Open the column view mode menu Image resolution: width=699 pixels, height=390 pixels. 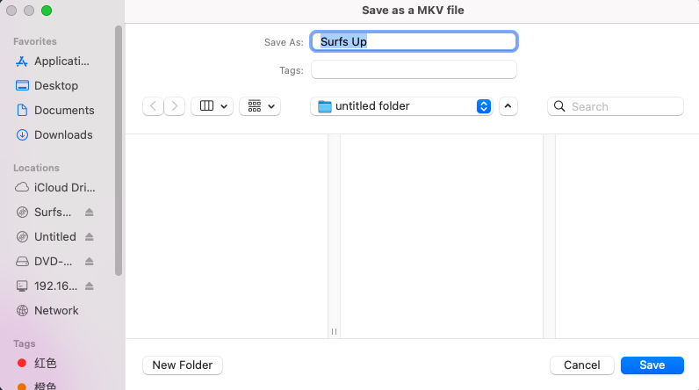[x=213, y=106]
